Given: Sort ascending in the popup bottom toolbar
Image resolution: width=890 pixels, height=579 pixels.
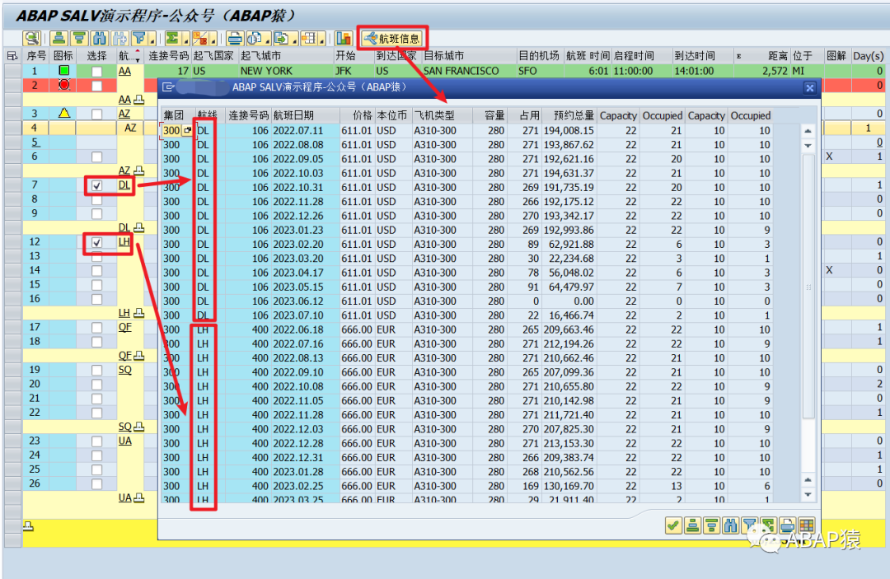Looking at the screenshot, I should (x=692, y=525).
